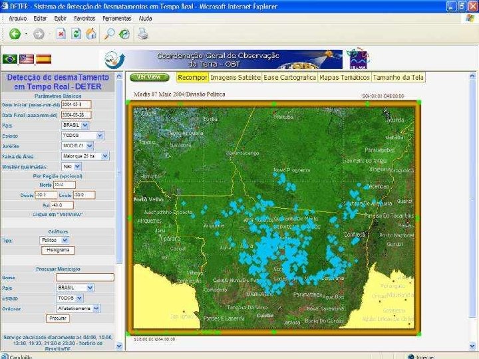Choose the Spanish flag language icon
479x359 pixels.
(43, 59)
